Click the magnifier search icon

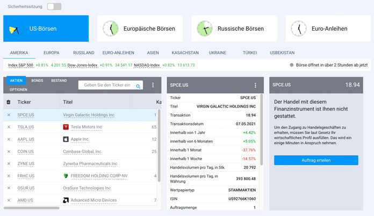(x=138, y=87)
